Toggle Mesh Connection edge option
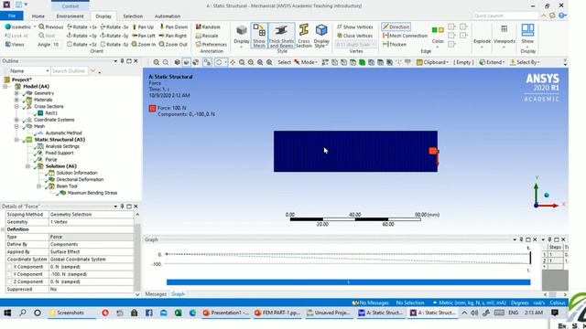The image size is (586, 329). (405, 36)
